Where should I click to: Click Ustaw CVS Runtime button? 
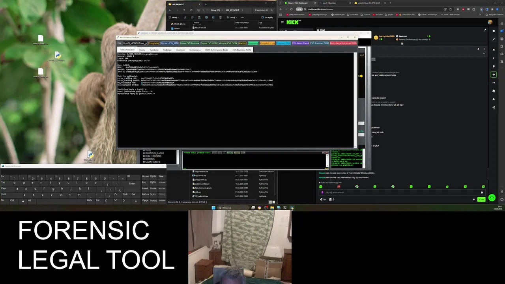[x=189, y=43]
